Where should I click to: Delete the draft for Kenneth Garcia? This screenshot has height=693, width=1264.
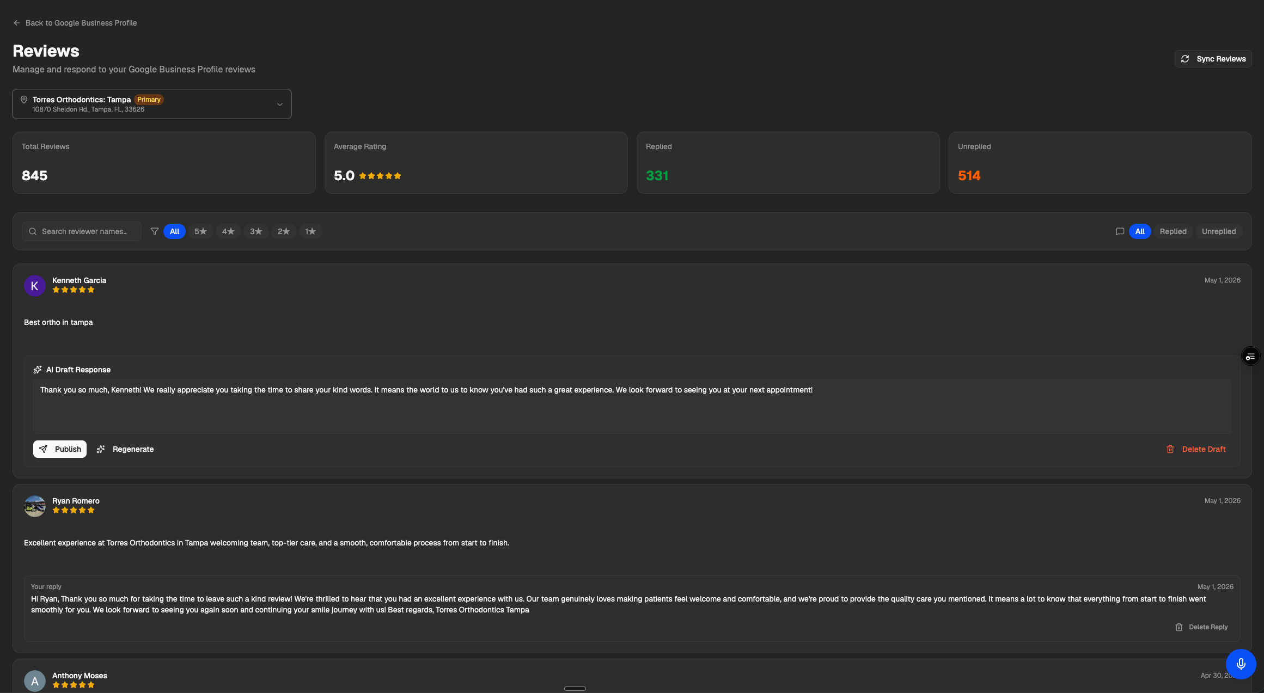1196,449
